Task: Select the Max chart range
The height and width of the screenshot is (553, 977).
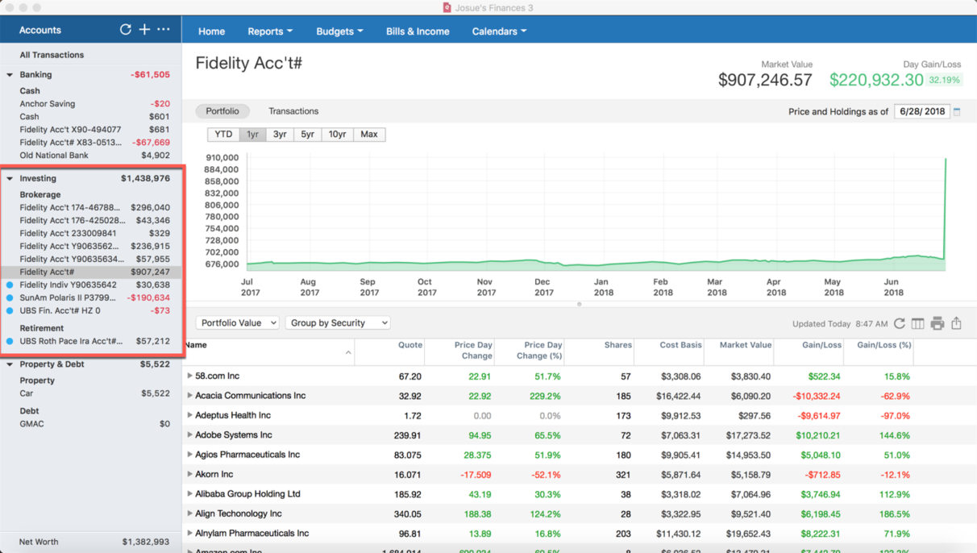Action: click(x=368, y=135)
